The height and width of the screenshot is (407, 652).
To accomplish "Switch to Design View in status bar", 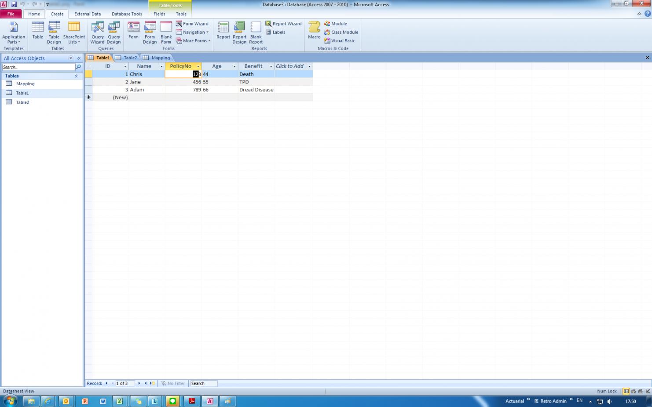I will (648, 391).
